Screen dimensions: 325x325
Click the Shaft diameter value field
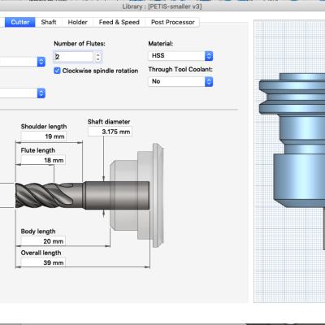click(x=110, y=132)
